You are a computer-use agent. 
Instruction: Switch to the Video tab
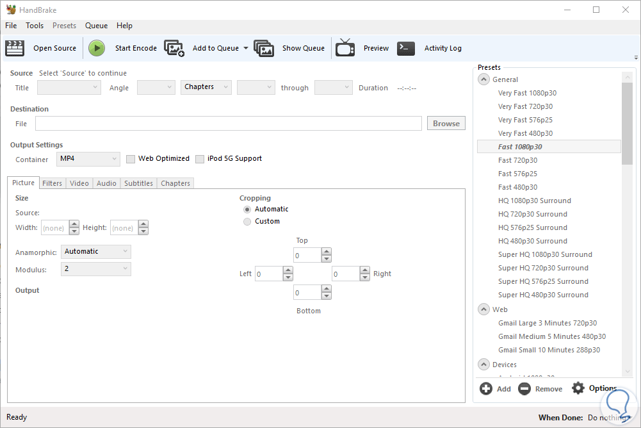(79, 183)
